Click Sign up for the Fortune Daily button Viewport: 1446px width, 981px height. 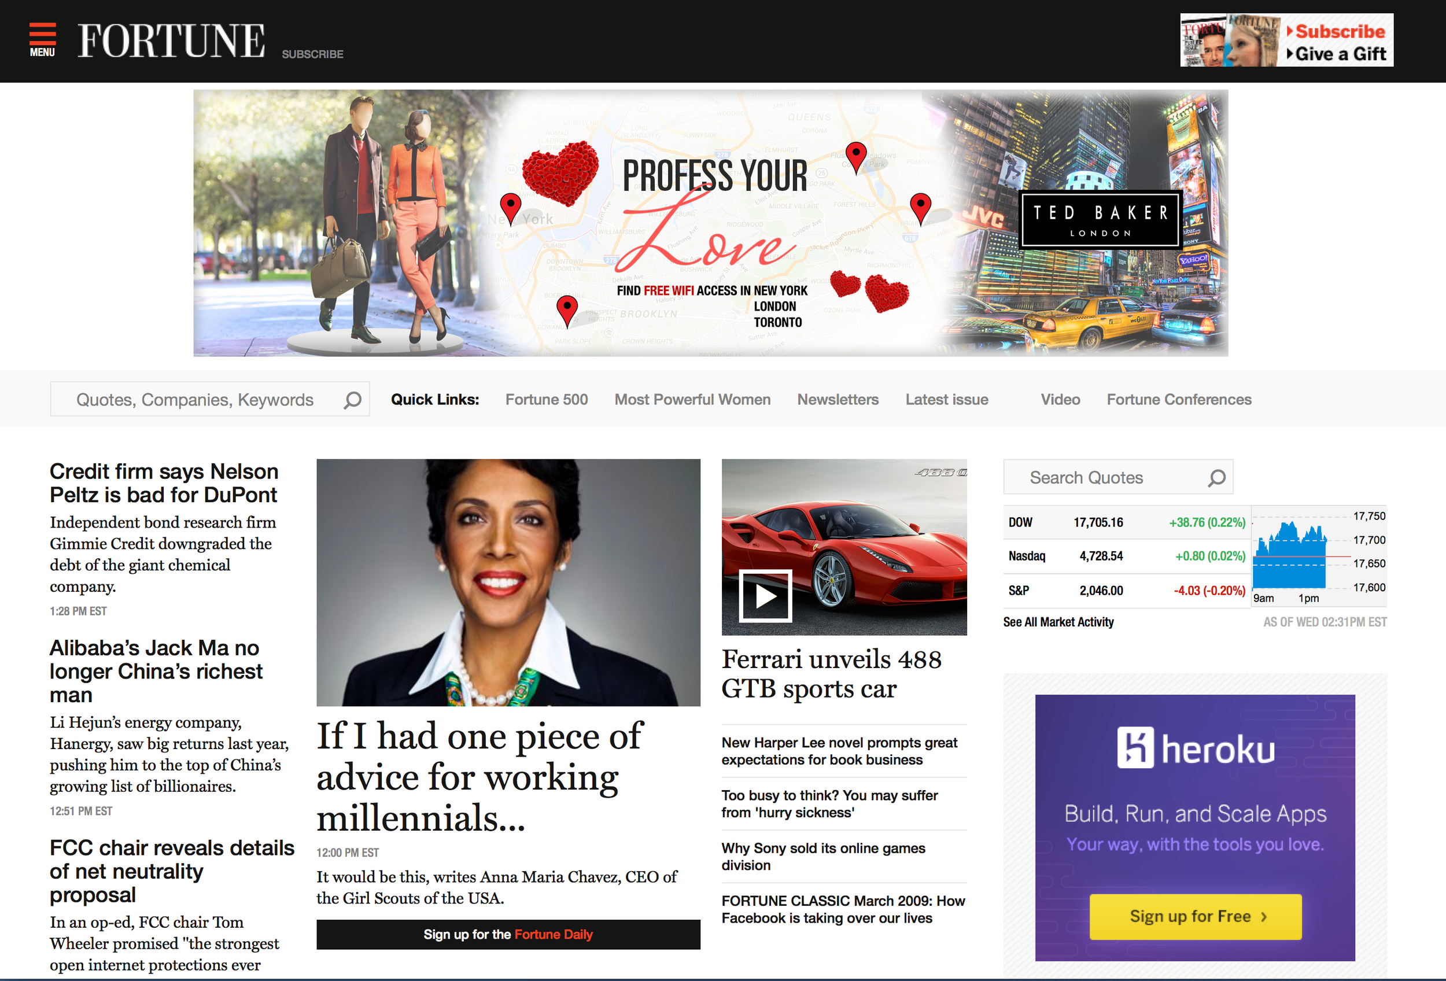(x=508, y=934)
